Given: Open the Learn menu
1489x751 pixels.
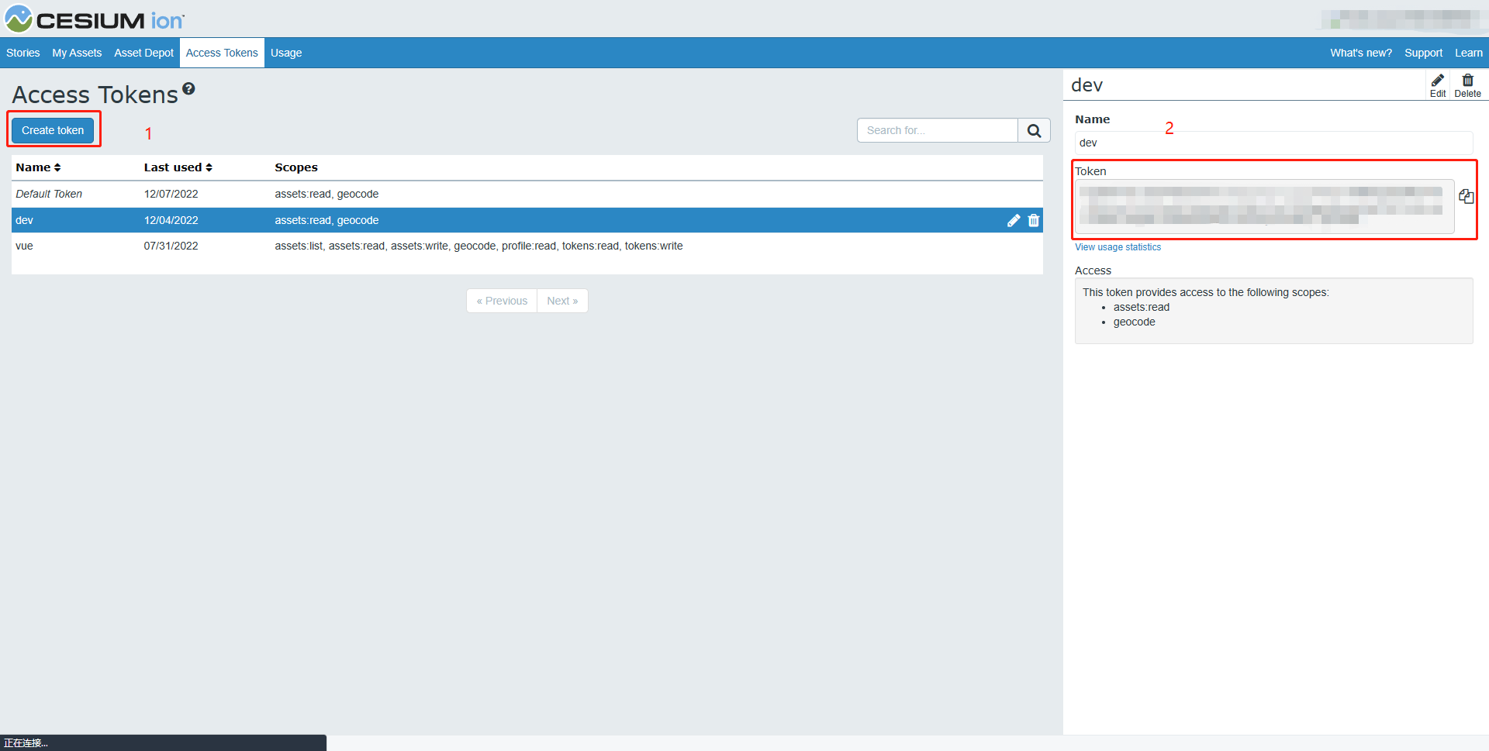Looking at the screenshot, I should [x=1468, y=53].
